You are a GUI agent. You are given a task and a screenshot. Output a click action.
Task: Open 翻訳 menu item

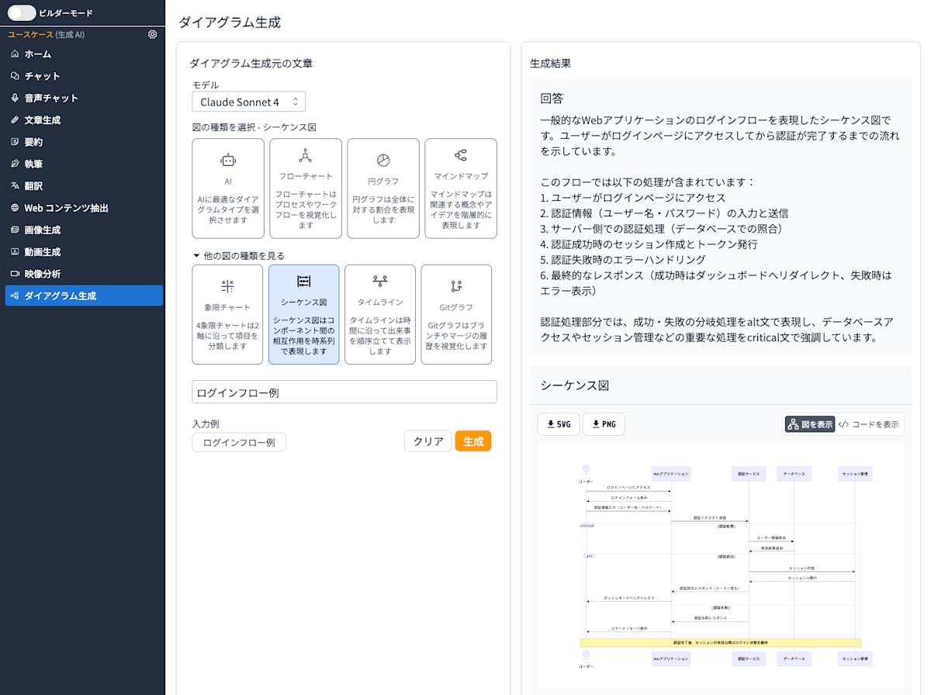[x=84, y=186]
